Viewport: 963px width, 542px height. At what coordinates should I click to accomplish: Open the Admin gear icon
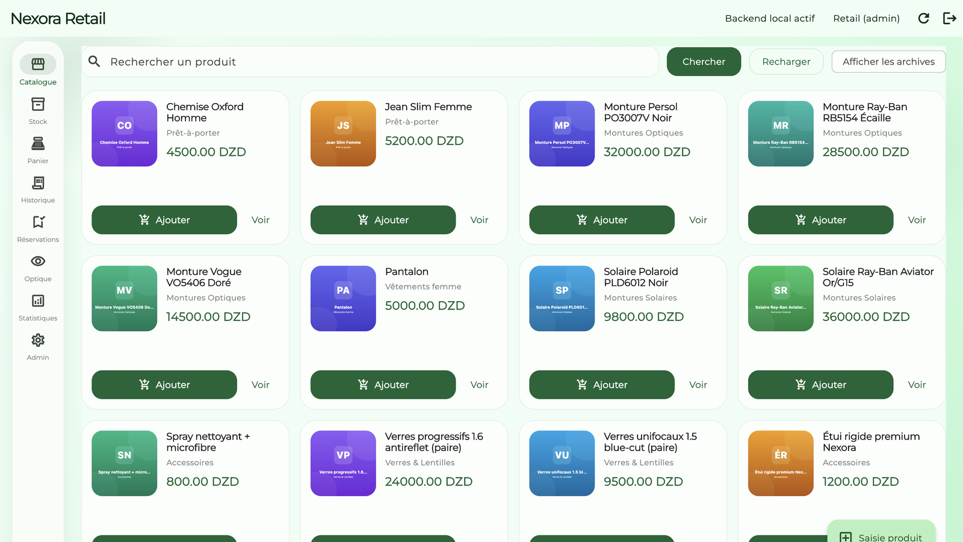tap(38, 340)
